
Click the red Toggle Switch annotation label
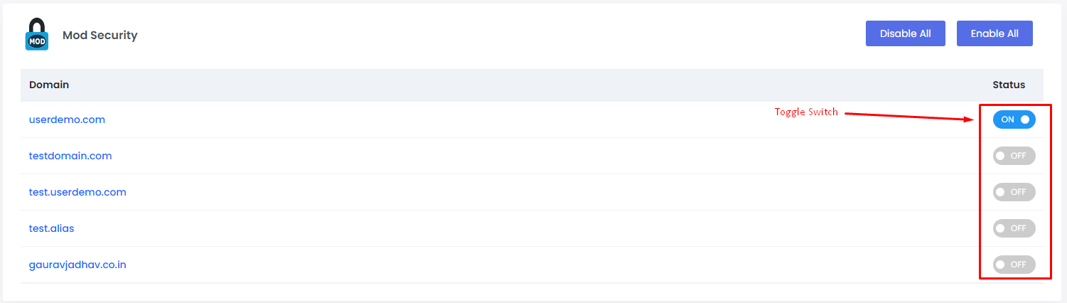click(x=806, y=112)
